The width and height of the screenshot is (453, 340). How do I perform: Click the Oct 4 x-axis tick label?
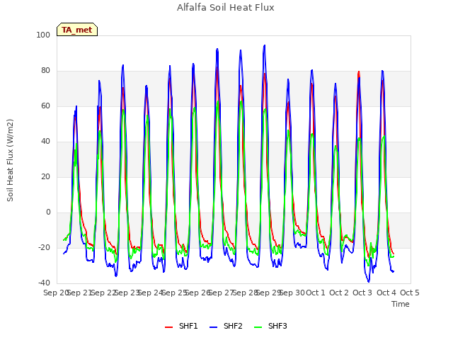(386, 293)
